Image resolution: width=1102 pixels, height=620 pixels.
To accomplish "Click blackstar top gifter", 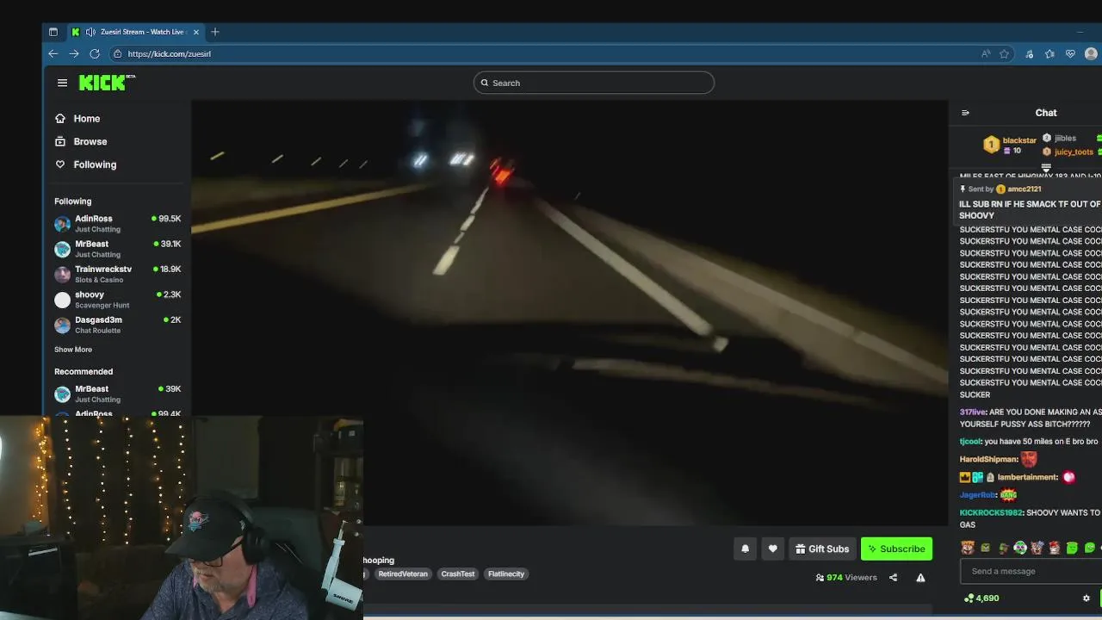I will pos(1019,140).
